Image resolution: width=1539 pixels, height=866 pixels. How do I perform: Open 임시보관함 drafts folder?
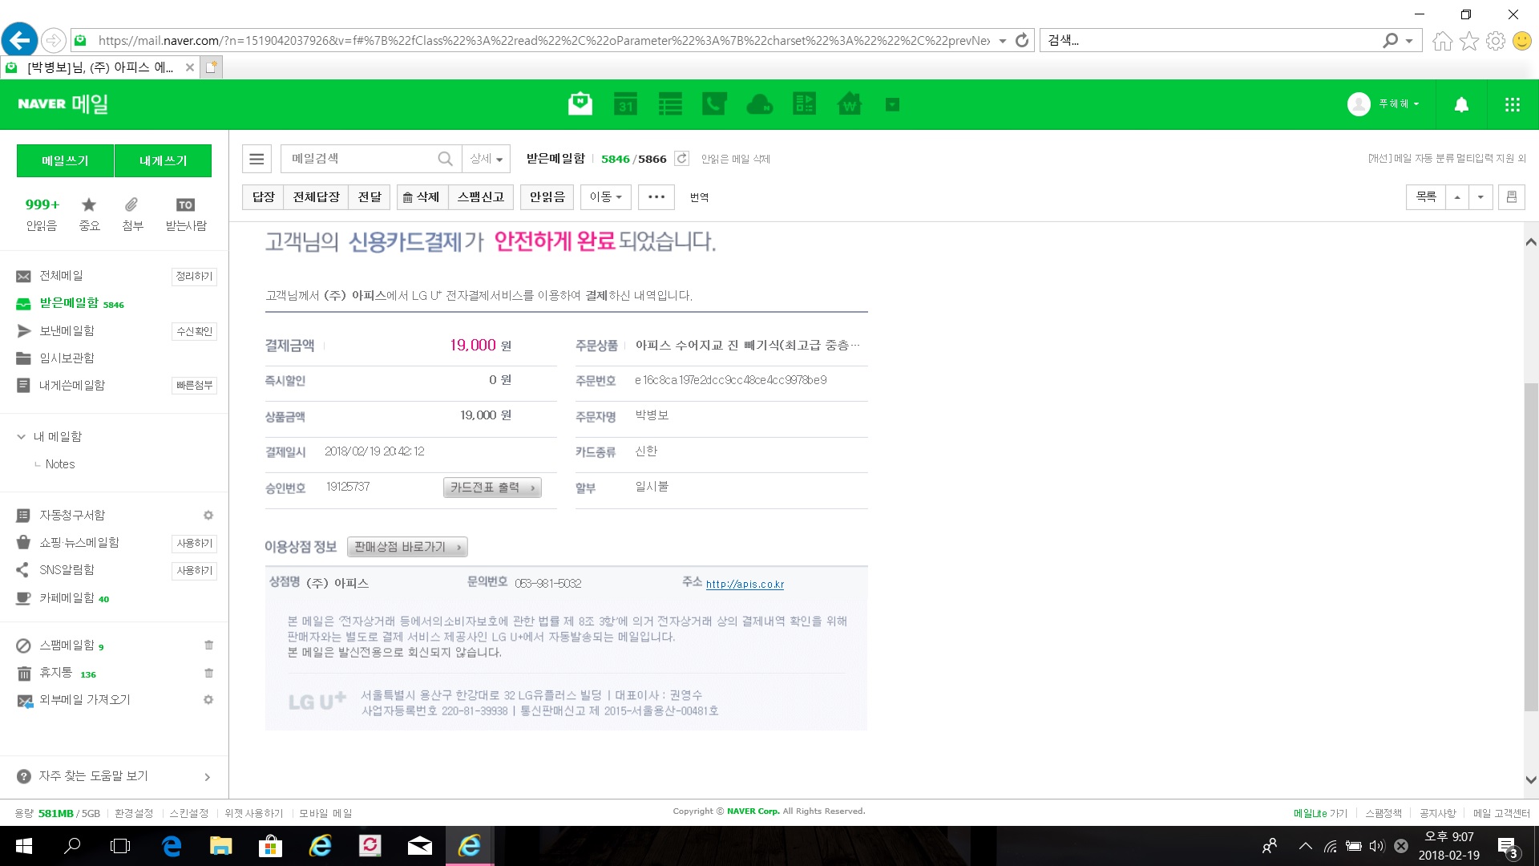tap(67, 358)
